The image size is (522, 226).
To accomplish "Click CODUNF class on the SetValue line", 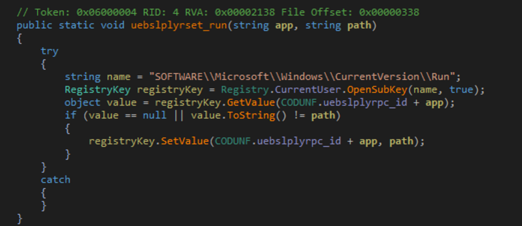I will tap(233, 141).
